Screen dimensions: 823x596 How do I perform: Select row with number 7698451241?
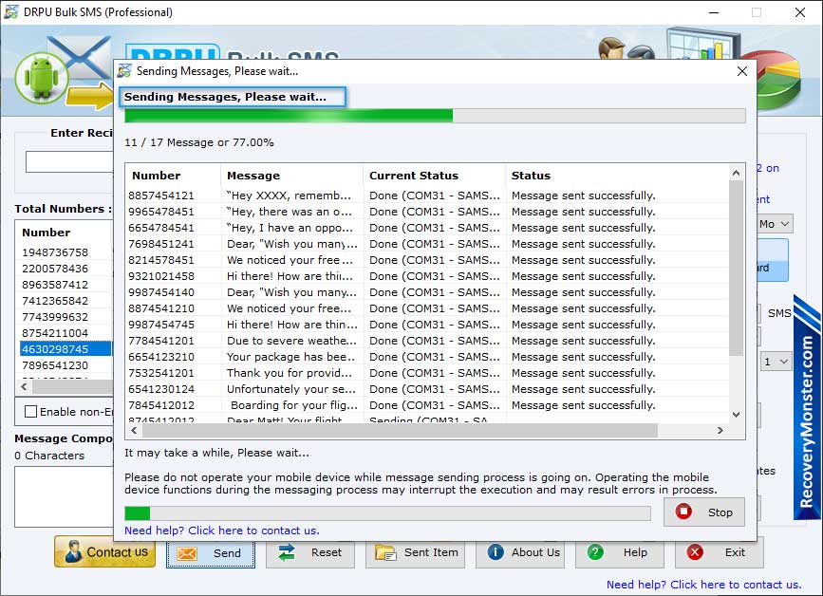(427, 244)
